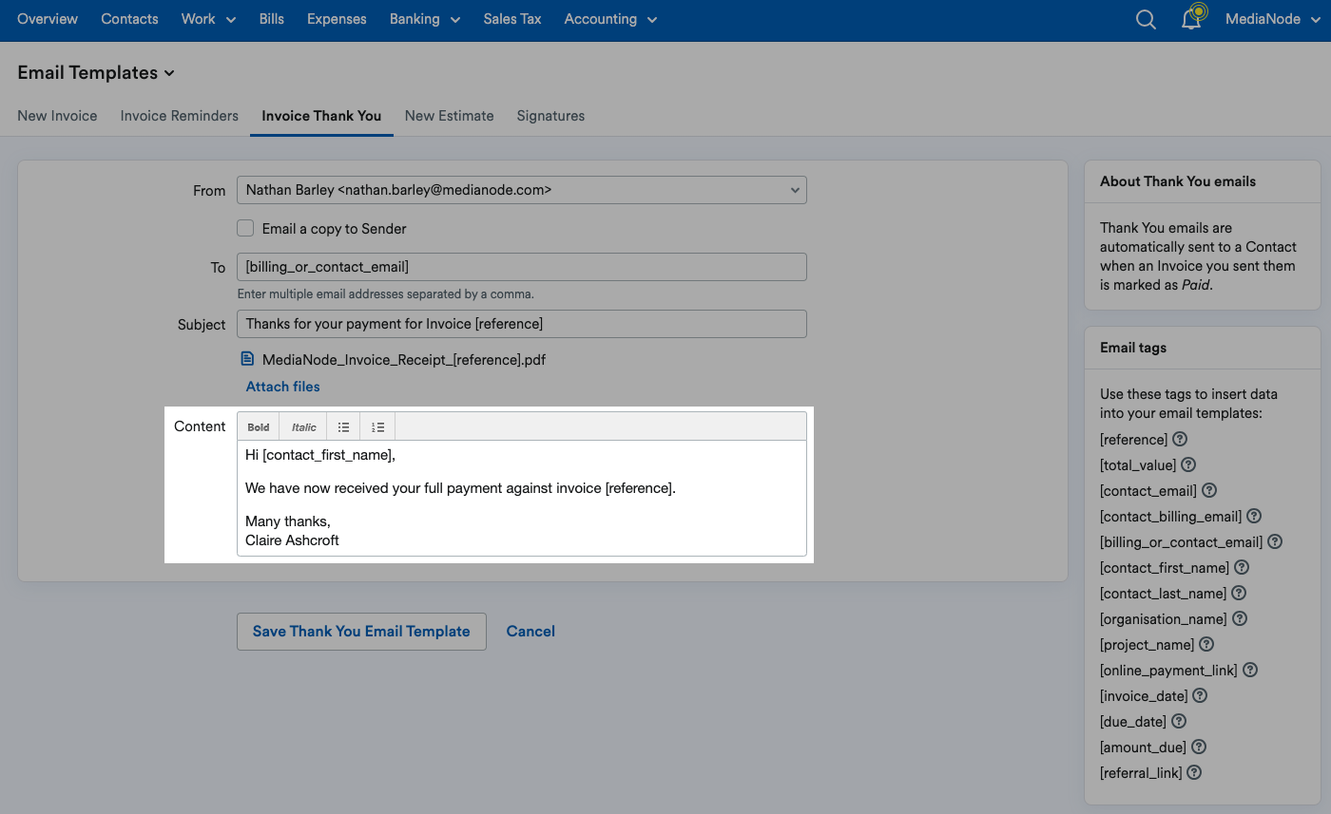The image size is (1331, 814).
Task: Click the MediaNode_Invoice_Receipt_[reference].pdf attachment name
Action: pos(404,360)
